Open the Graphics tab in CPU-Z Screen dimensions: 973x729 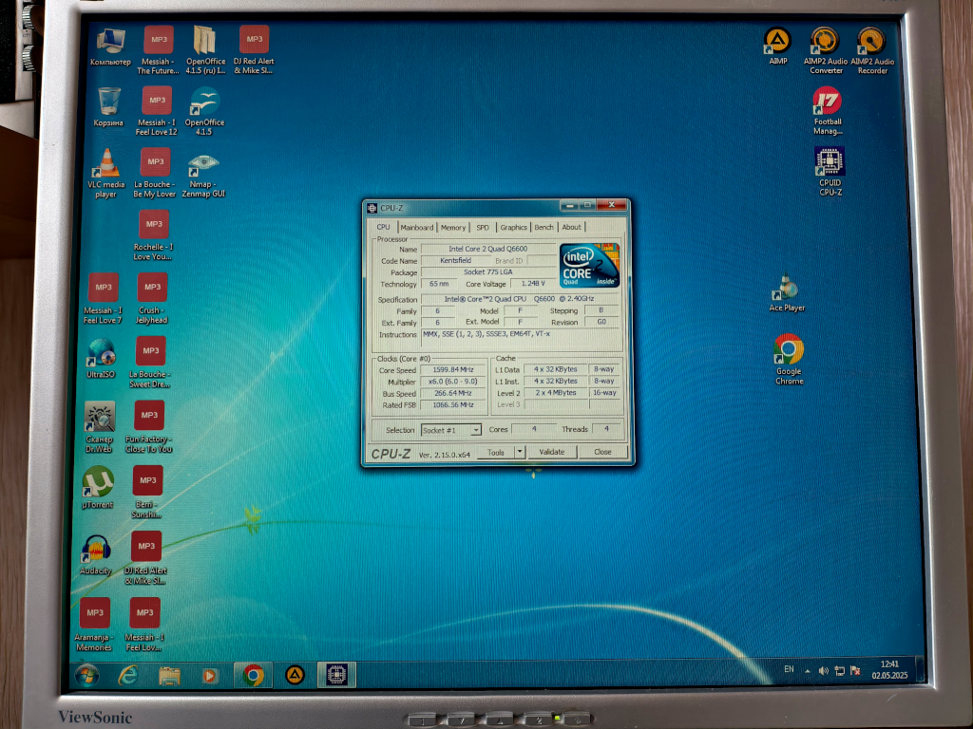514,228
